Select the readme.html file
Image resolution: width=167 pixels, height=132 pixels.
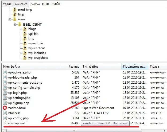point(17,108)
